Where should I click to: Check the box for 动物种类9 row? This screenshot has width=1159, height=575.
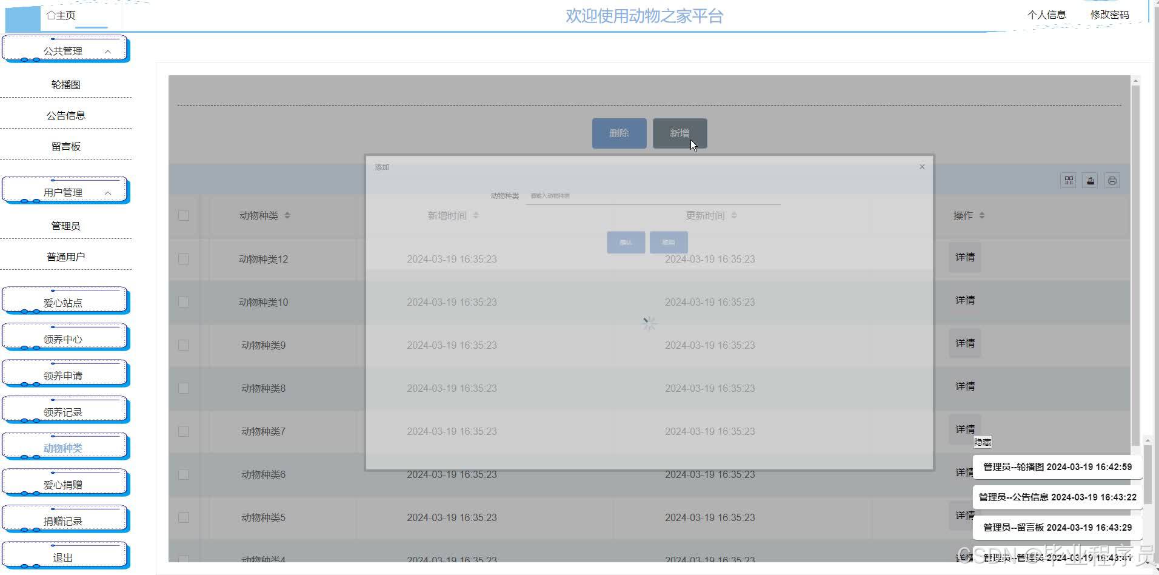[184, 345]
